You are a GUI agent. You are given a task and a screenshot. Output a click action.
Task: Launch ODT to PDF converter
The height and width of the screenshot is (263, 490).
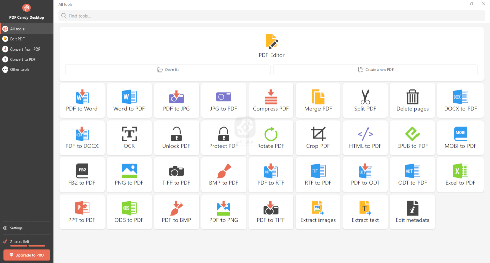pyautogui.click(x=412, y=175)
